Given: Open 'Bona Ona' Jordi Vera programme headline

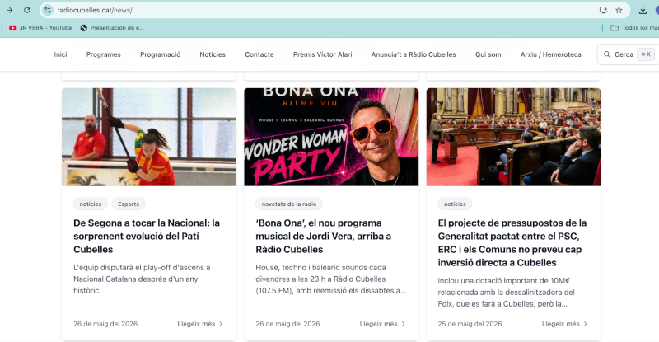Looking at the screenshot, I should tap(324, 236).
